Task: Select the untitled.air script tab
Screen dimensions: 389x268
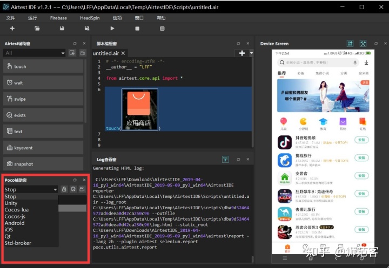Action: pos(106,53)
